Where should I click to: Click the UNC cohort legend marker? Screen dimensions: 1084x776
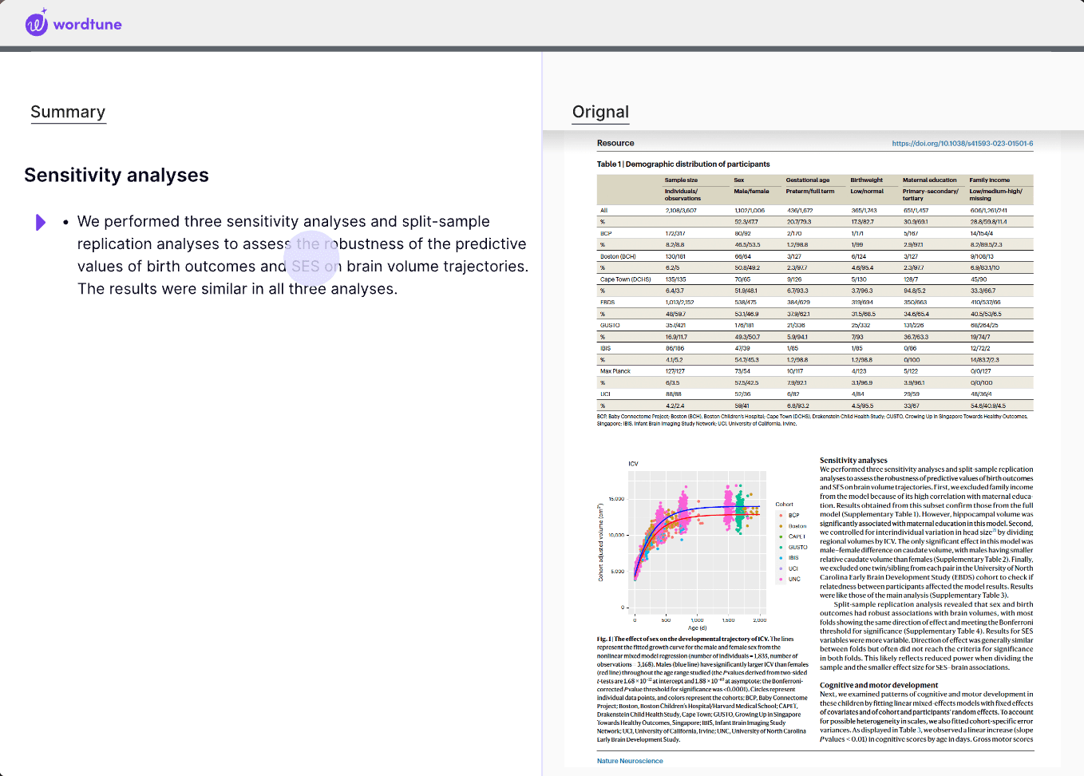click(781, 579)
